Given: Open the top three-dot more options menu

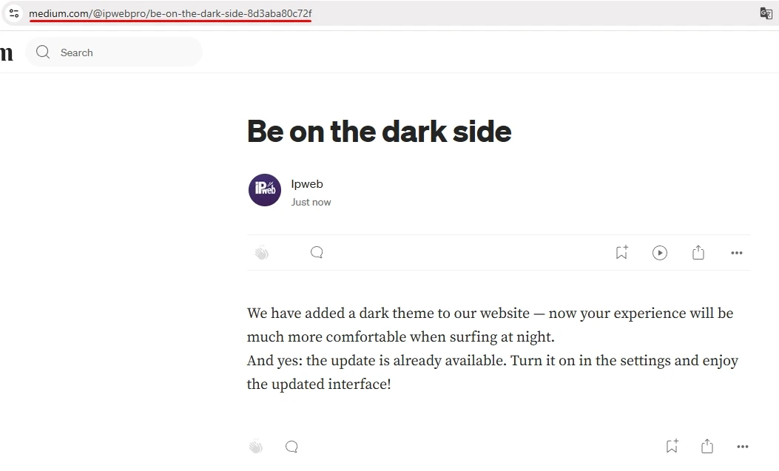Looking at the screenshot, I should click(x=737, y=253).
